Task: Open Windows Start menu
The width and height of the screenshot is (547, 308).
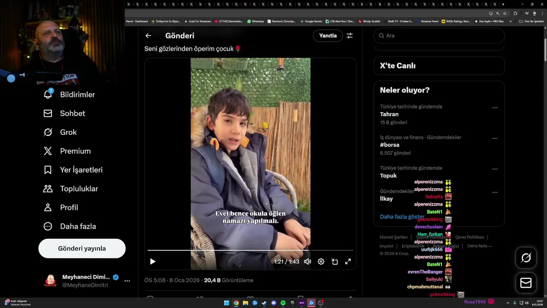Action: [x=226, y=303]
